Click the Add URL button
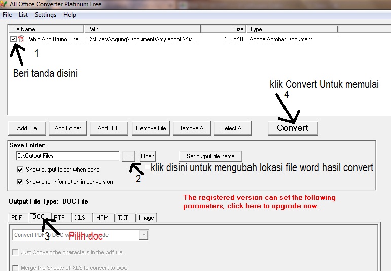This screenshot has width=391, height=271. coord(109,128)
